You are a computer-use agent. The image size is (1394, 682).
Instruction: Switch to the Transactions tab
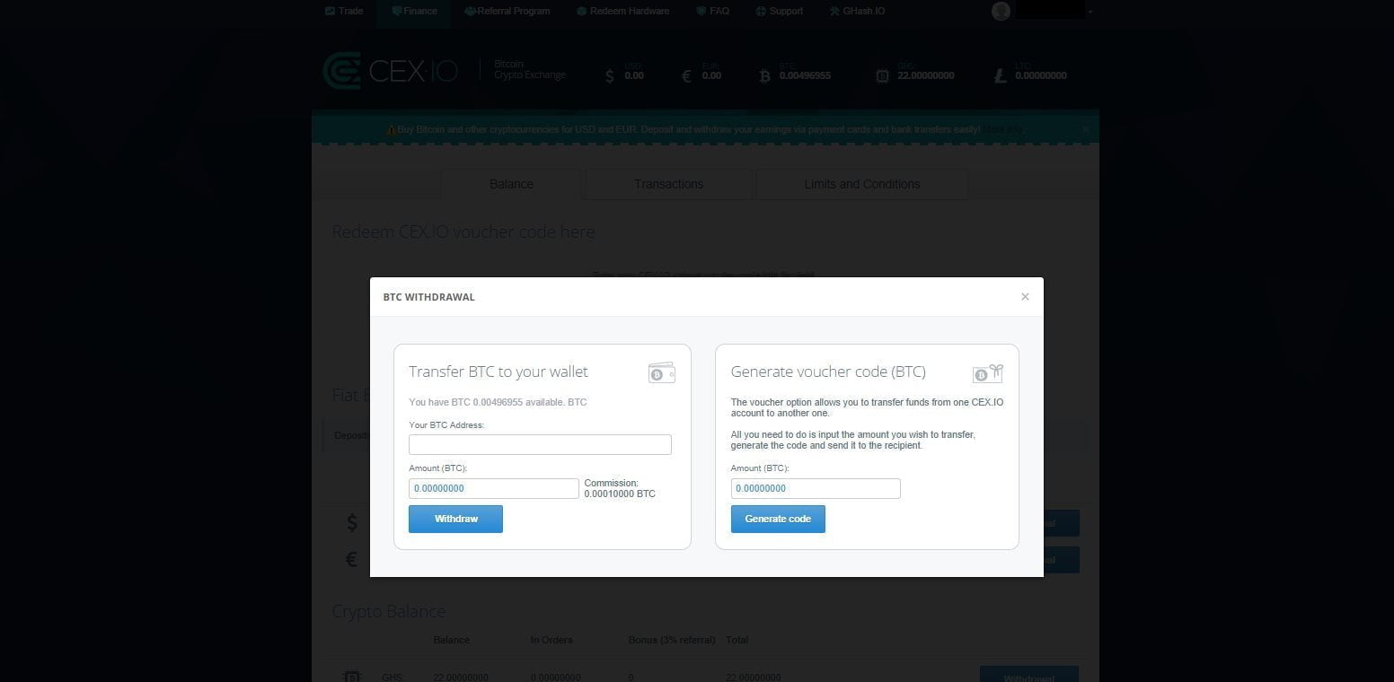coord(668,184)
